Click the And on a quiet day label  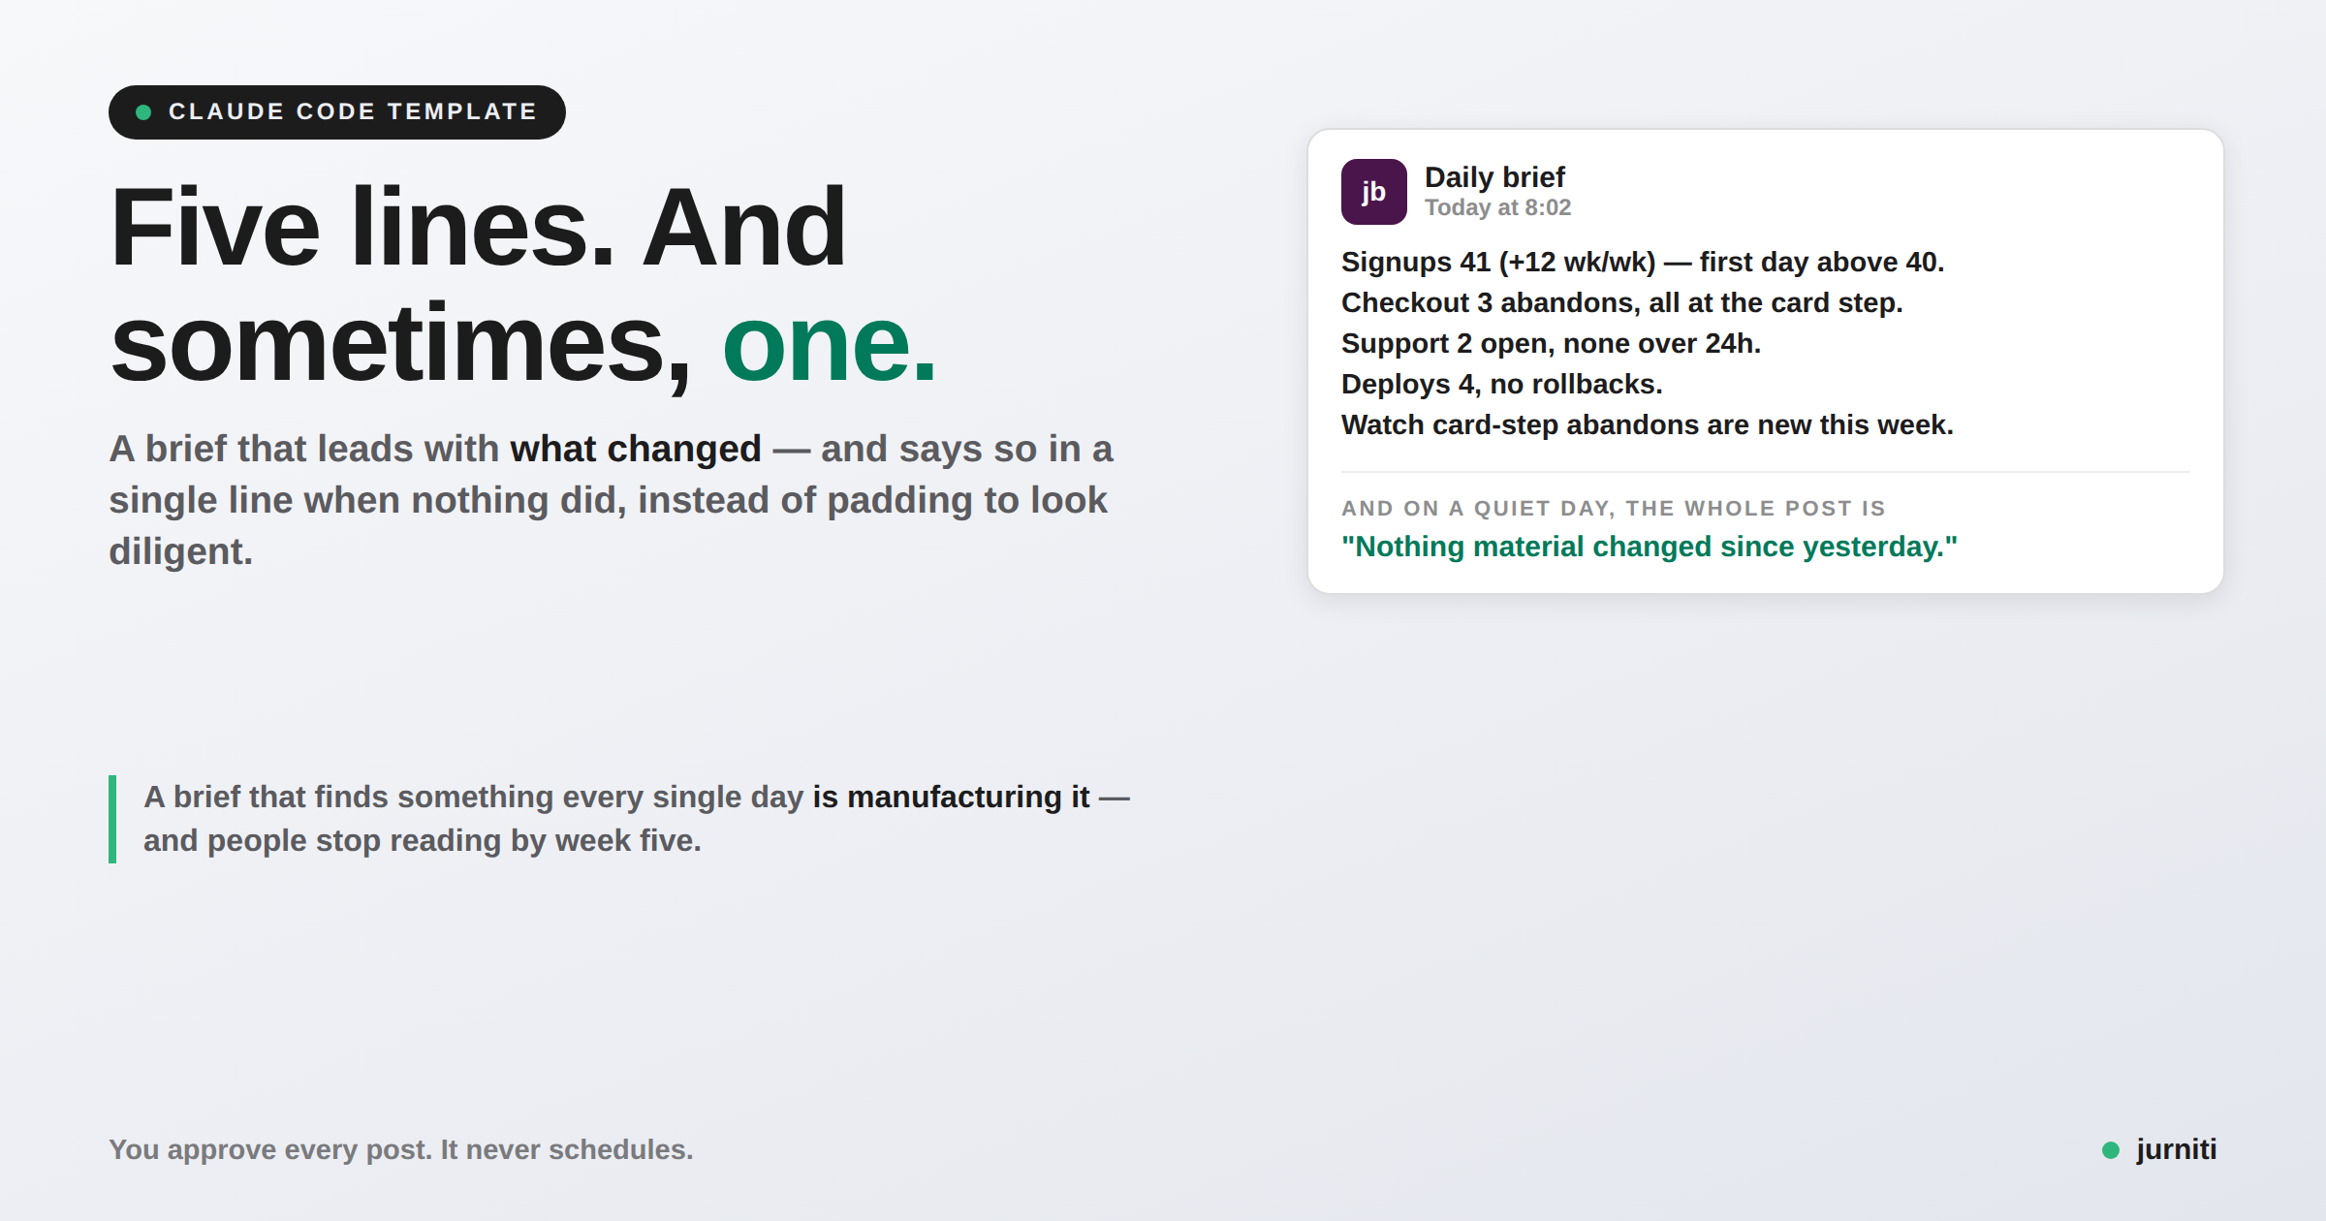point(1614,508)
